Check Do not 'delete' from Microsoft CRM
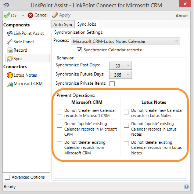The width and height of the screenshot is (194, 194). 60,144
